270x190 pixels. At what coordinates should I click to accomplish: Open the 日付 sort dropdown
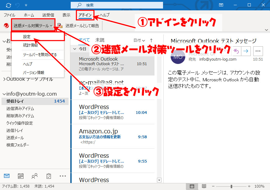pos(139,40)
